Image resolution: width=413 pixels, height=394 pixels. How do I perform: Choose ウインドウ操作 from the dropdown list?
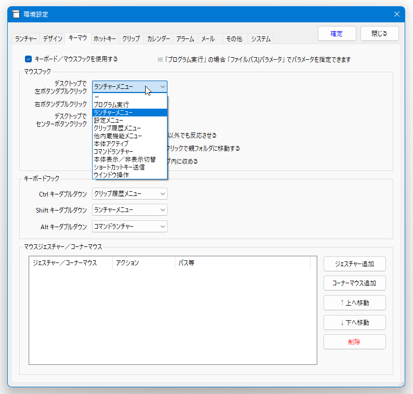point(130,175)
